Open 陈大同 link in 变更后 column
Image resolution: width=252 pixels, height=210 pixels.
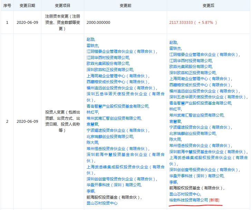click(175, 139)
